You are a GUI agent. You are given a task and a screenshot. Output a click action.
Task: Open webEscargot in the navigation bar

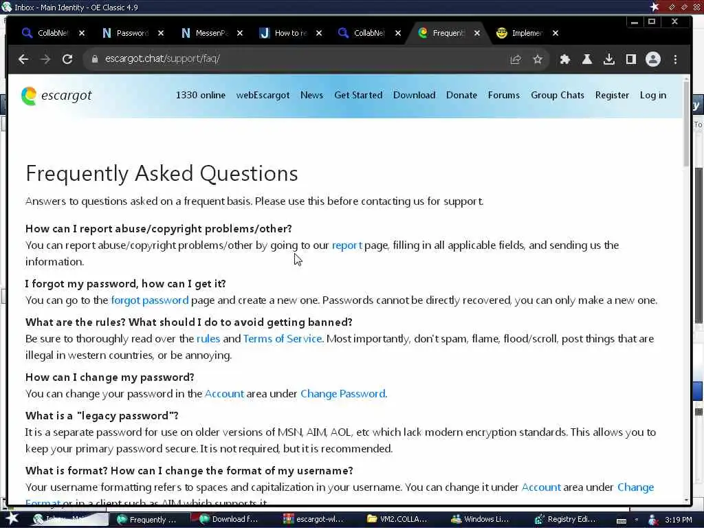pos(263,95)
